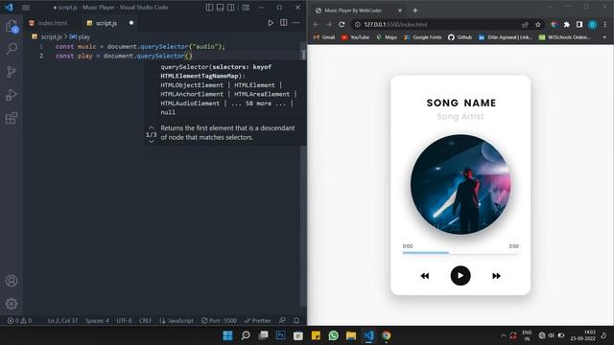Open the editor More Actions menu

pos(296,23)
